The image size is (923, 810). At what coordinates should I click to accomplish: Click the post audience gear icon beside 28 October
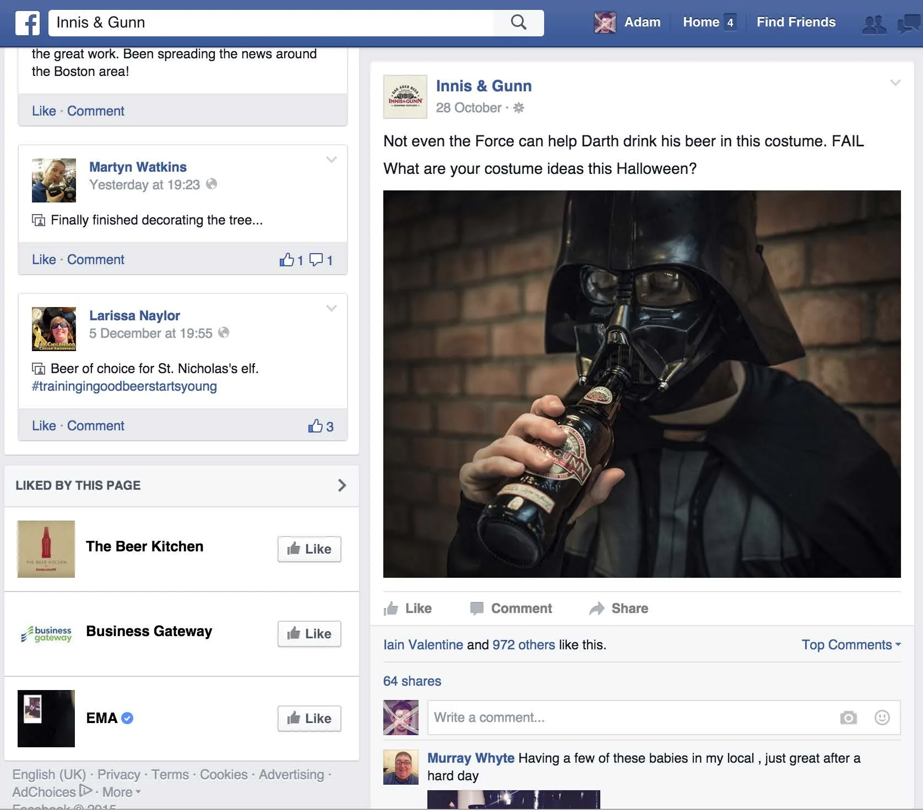[x=519, y=108]
